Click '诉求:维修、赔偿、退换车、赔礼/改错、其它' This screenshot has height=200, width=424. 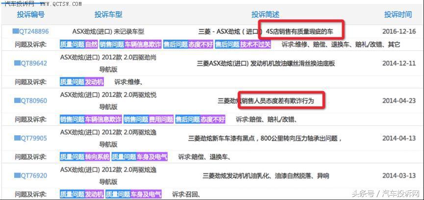(x=341, y=44)
